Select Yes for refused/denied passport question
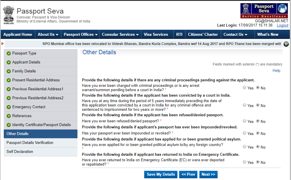The height and width of the screenshot is (180, 291). pos(244,121)
